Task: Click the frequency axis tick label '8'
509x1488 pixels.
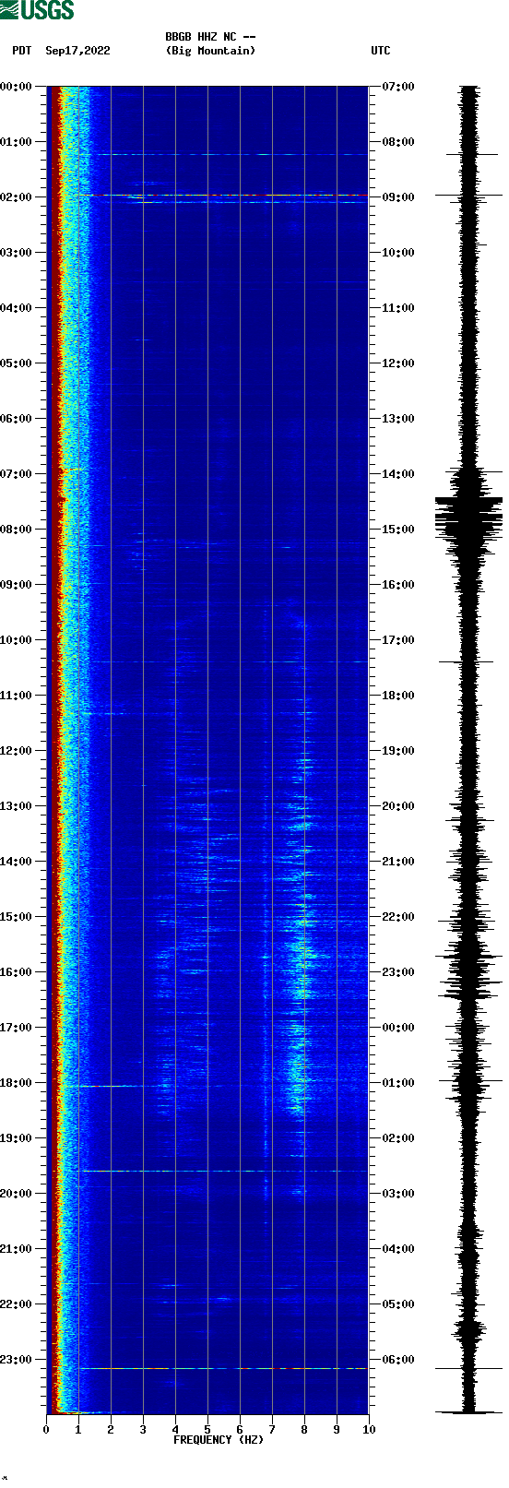Action: pyautogui.click(x=304, y=1430)
